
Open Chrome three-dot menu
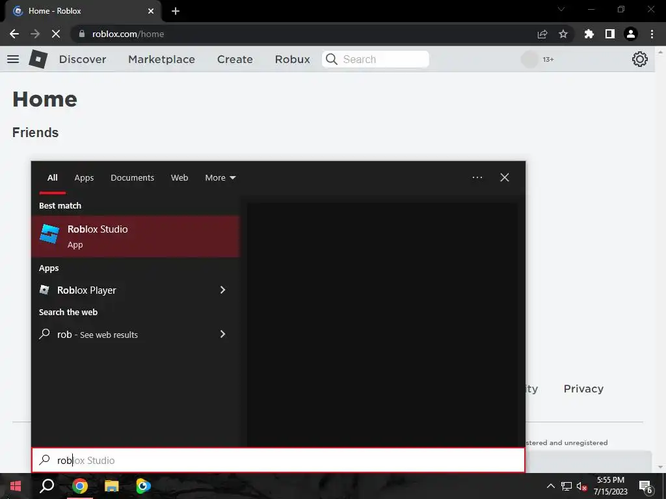tap(652, 34)
